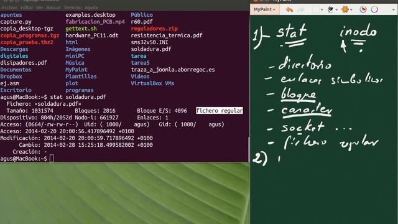Screen dimensions: 398x224
Task: Open the Archivo menu in the terminal
Action: pos(9,7)
